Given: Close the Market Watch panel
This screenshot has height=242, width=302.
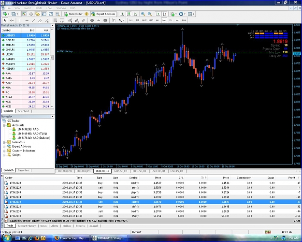Looking at the screenshot, I should pos(53,26).
